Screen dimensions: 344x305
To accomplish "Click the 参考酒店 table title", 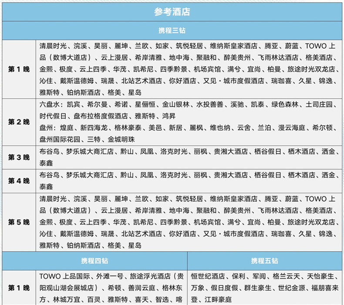I will pyautogui.click(x=172, y=12).
